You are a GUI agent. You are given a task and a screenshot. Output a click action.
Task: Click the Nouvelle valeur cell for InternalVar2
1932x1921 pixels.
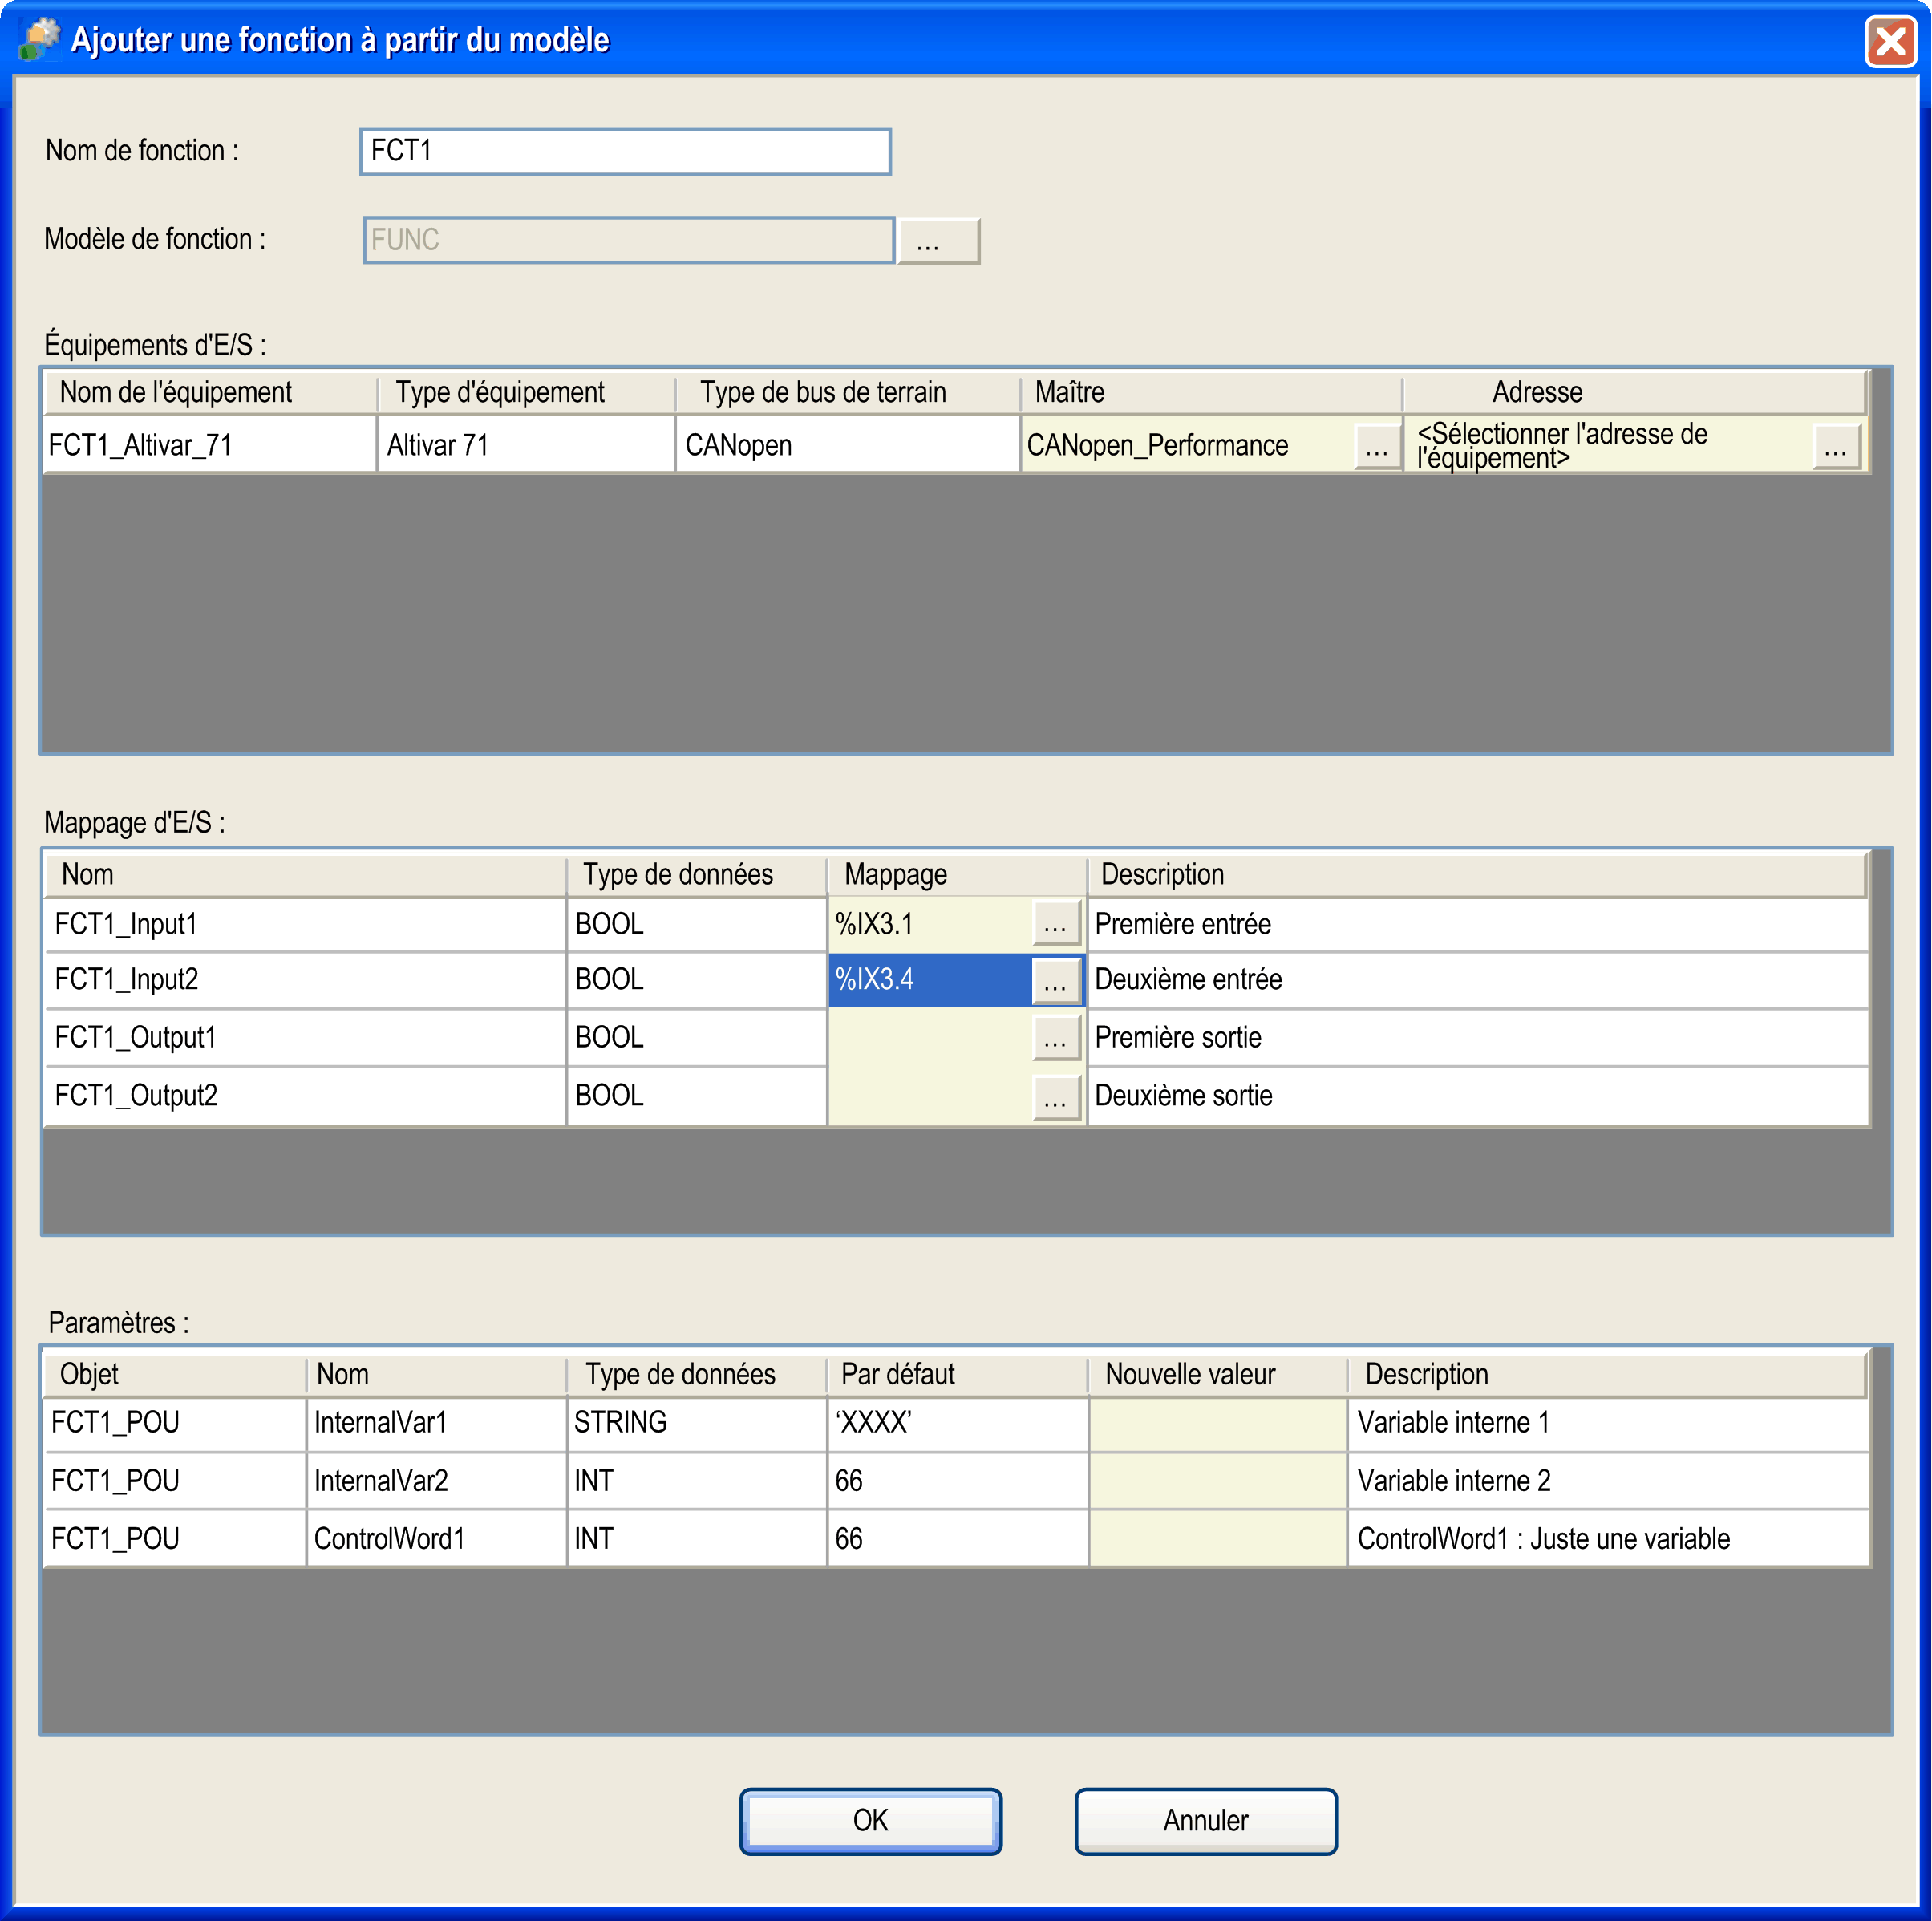coord(1218,1481)
